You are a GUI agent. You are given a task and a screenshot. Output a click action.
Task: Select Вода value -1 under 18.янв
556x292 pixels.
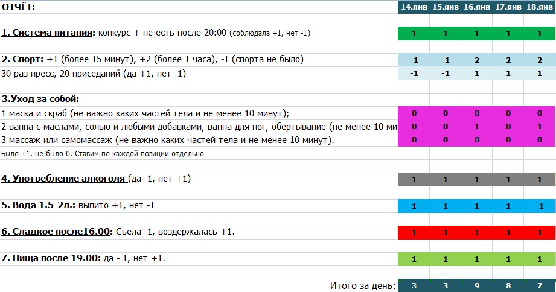pyautogui.click(x=540, y=206)
